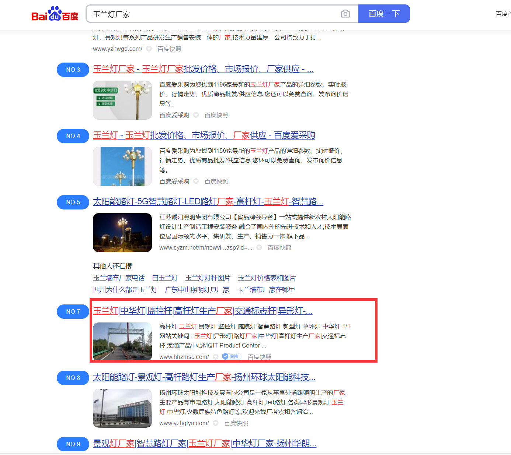Screen dimensions: 511x455
Task: Select the 其他人还在搜 heading text
Action: tap(112, 266)
